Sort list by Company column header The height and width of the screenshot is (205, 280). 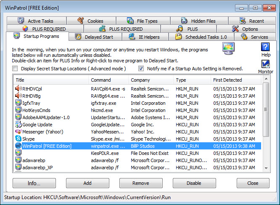(x=151, y=80)
